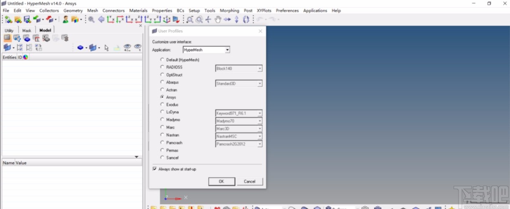Open the XYPlots menu
Viewport: 510px width, 209px height.
[x=264, y=10]
